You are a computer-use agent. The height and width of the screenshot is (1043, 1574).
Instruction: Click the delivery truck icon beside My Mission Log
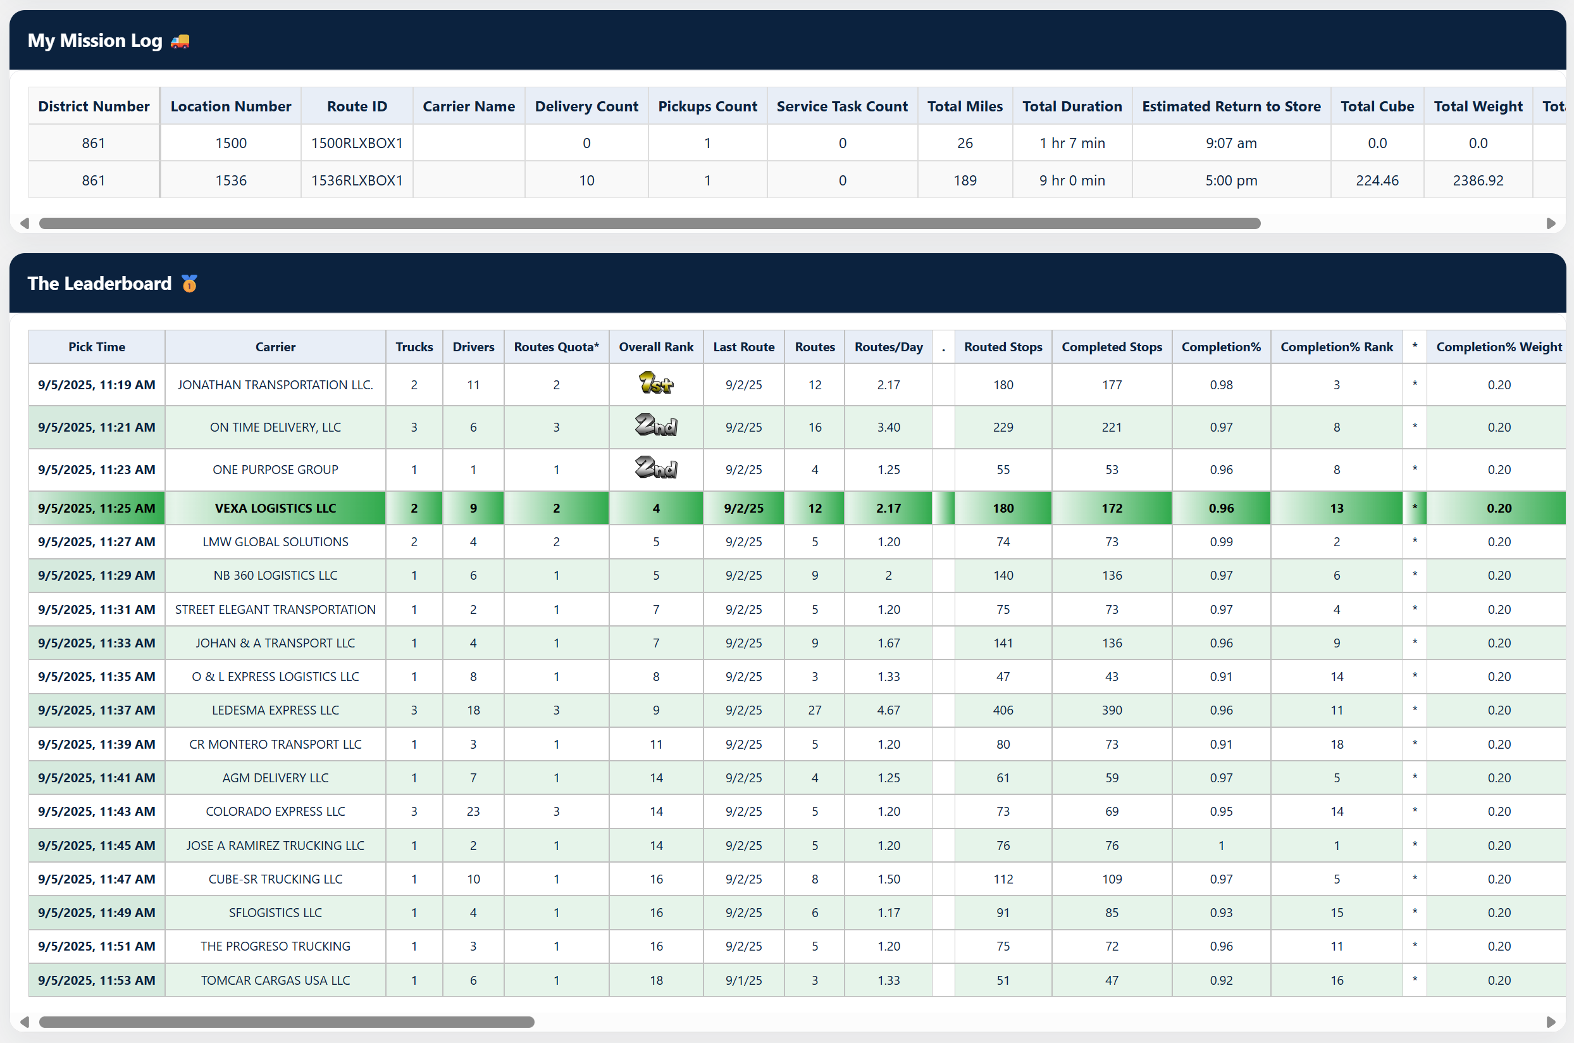coord(180,41)
